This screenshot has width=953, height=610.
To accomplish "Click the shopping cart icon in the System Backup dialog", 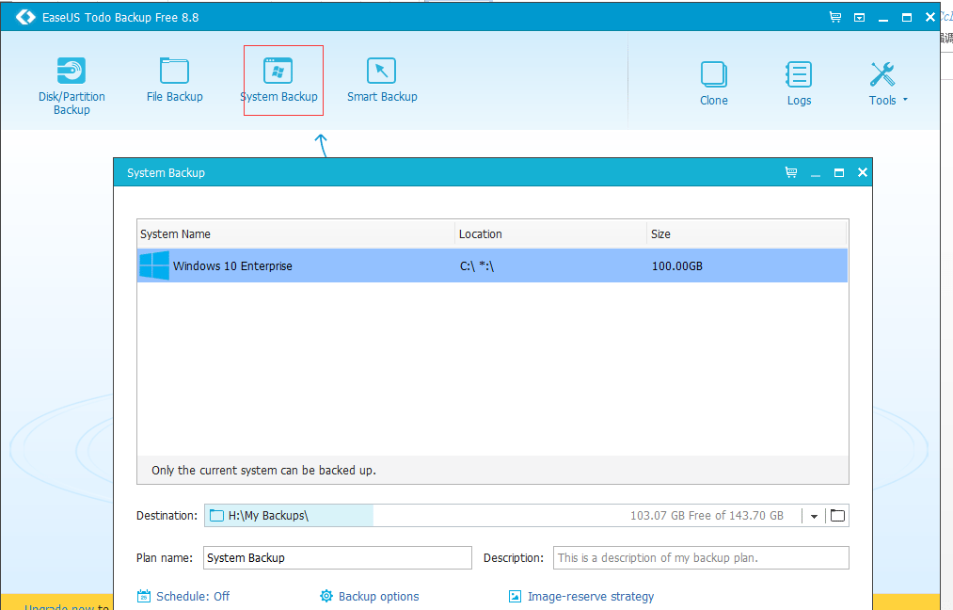I will 791,172.
